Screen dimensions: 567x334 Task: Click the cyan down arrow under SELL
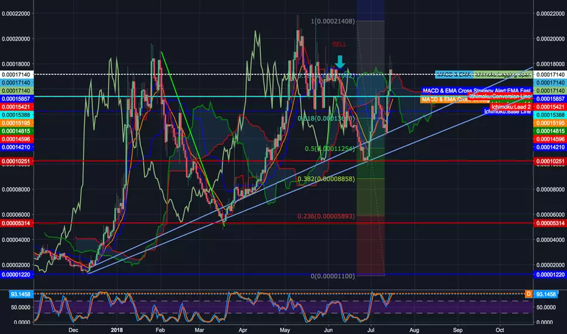pos(339,62)
